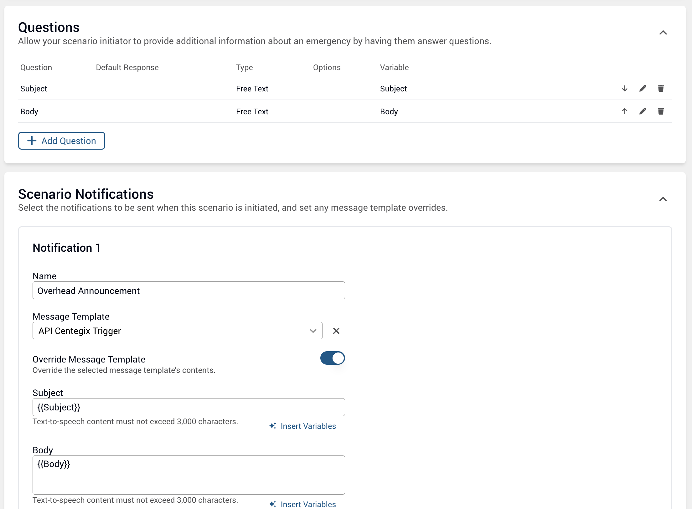Open Insert Variables below the Body field
This screenshot has height=509, width=692.
pos(308,504)
